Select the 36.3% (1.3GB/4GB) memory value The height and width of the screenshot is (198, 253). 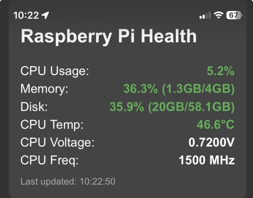(179, 89)
